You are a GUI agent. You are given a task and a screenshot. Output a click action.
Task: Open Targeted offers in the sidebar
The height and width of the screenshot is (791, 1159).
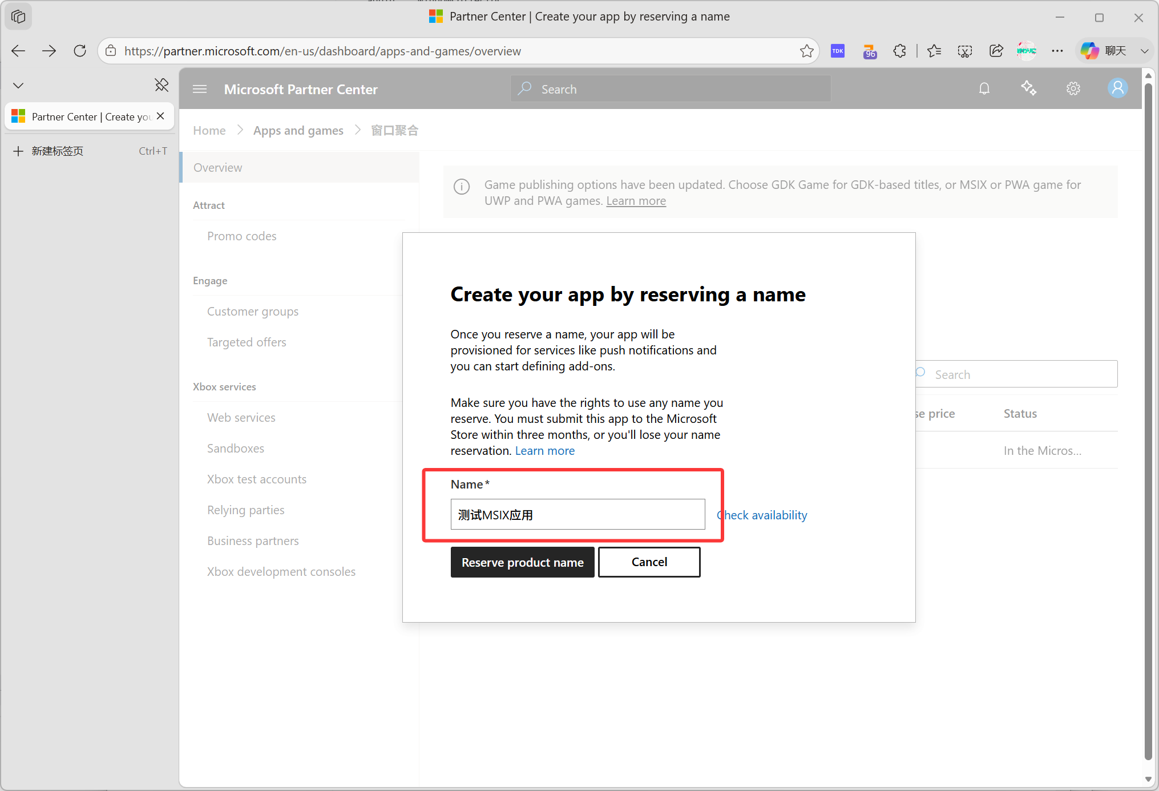coord(247,342)
